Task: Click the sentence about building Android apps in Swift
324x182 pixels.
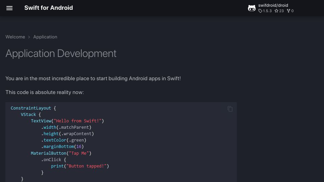Action: [x=93, y=79]
